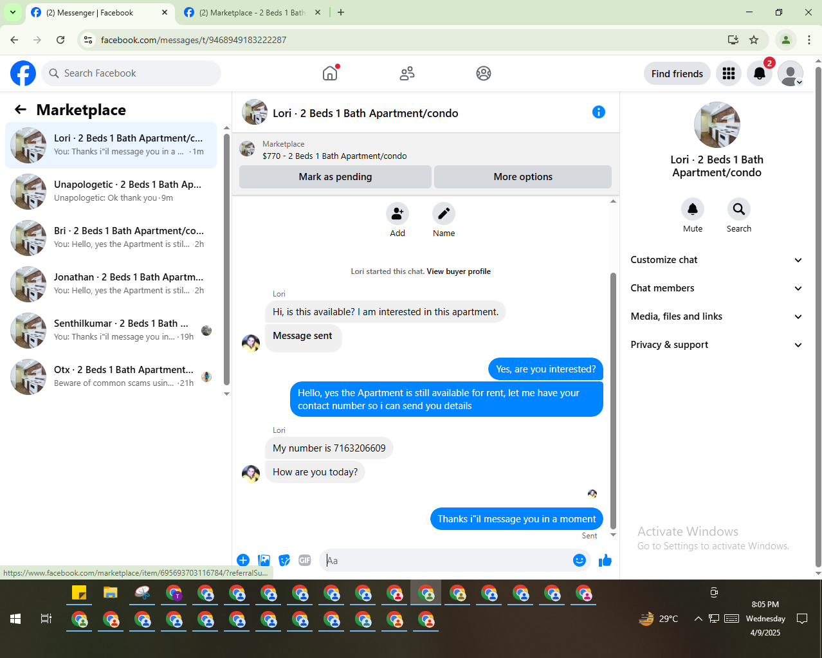Open Otx conversation in list
This screenshot has height=658, width=822.
click(x=111, y=377)
